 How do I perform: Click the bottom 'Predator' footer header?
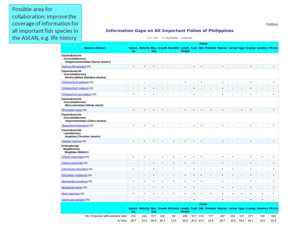click(211, 208)
